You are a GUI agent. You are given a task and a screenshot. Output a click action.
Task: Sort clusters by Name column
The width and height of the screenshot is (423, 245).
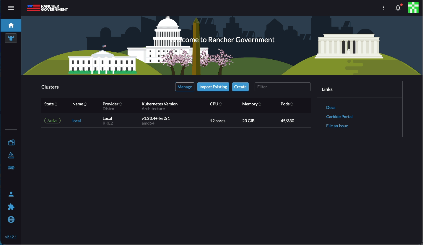click(x=79, y=104)
